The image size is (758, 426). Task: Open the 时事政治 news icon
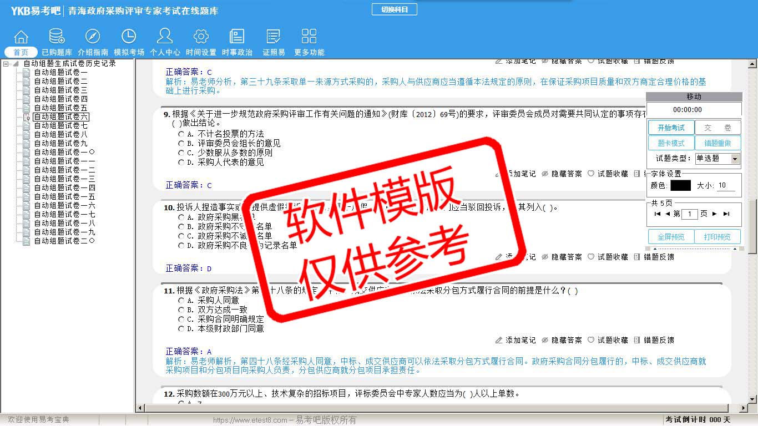click(237, 37)
